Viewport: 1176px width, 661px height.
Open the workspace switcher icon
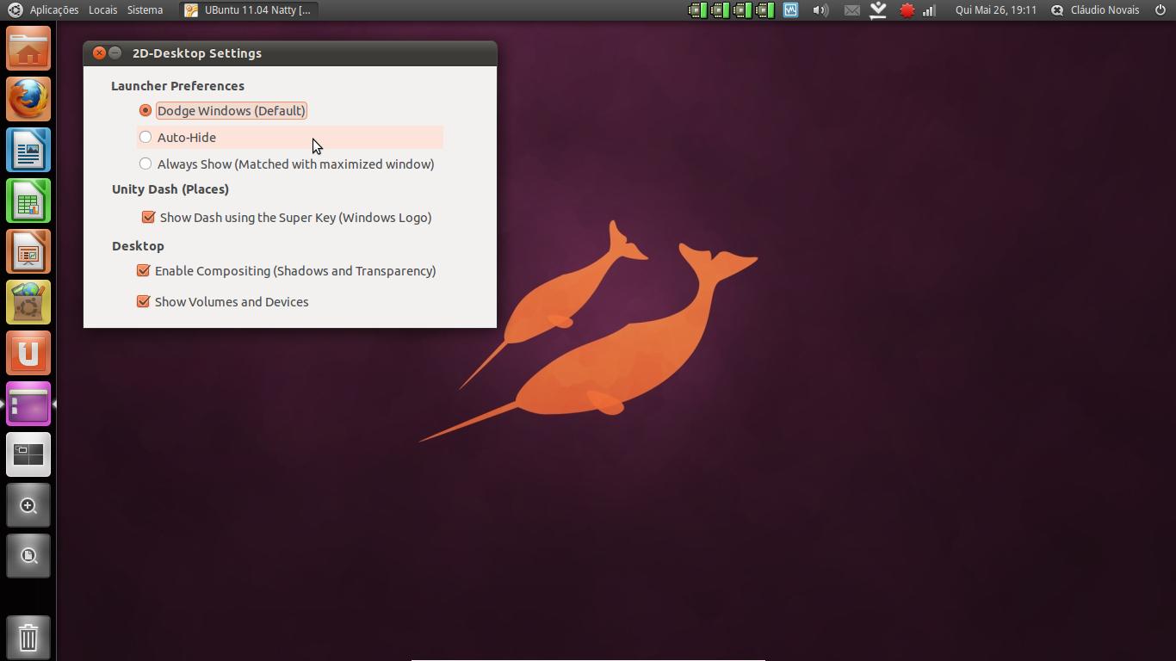click(x=28, y=454)
